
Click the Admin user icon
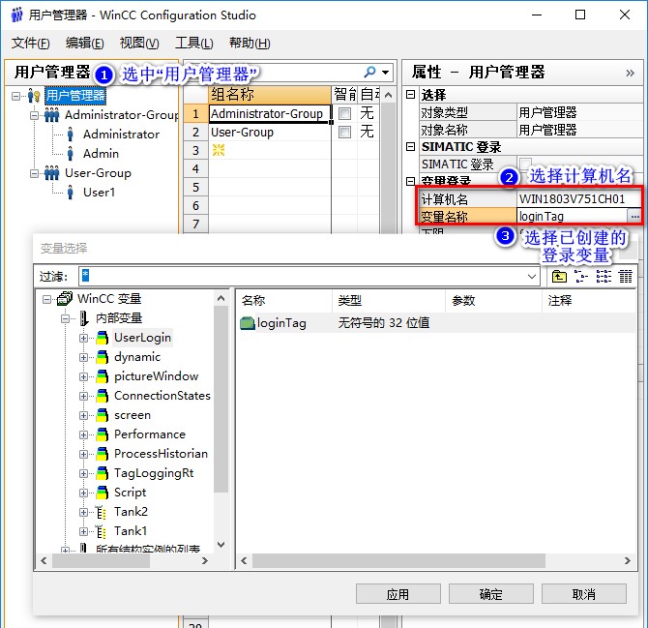pos(70,154)
